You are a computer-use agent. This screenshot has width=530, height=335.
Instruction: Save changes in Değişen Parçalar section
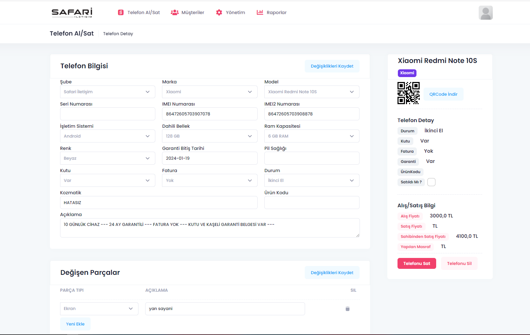(x=332, y=273)
